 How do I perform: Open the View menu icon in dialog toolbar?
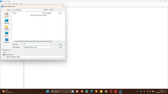click(52, 10)
